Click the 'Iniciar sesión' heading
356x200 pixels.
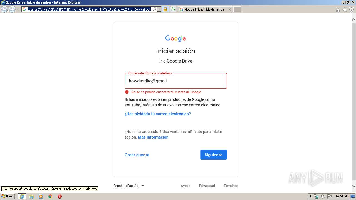[x=176, y=51]
